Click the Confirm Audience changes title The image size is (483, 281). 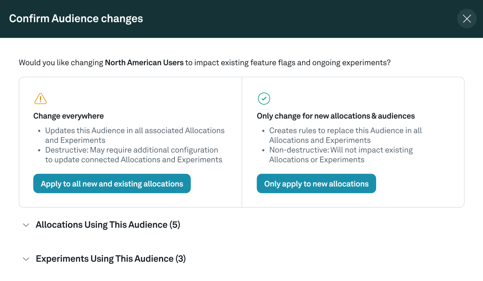coord(76,19)
